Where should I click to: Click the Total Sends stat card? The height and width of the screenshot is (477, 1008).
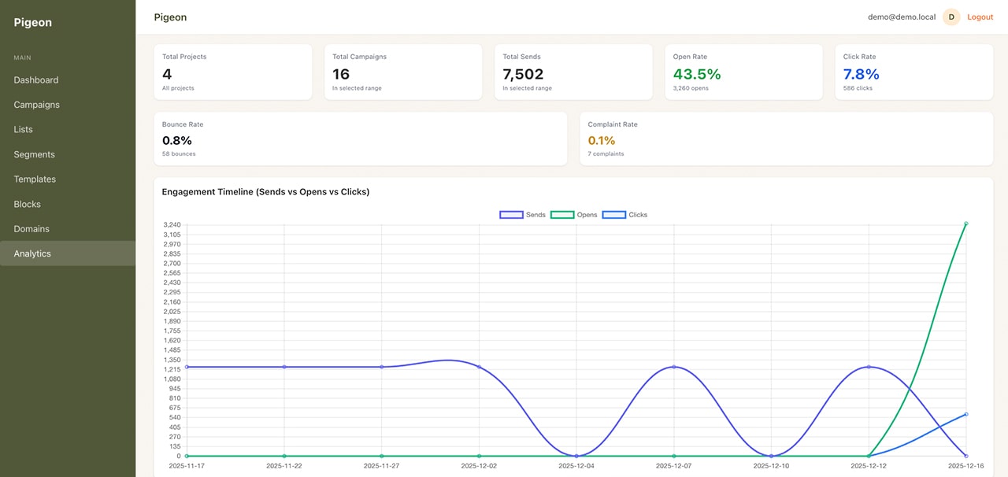click(573, 72)
